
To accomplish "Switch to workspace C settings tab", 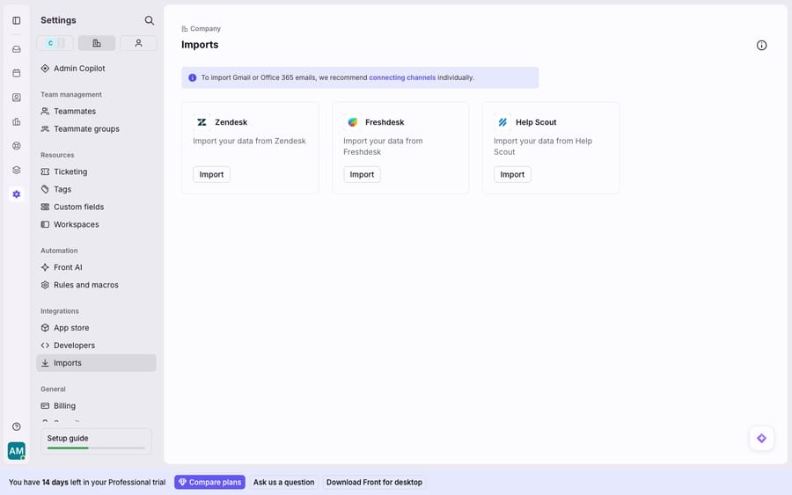I will pos(55,43).
